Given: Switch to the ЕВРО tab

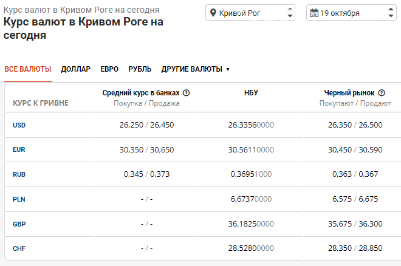Looking at the screenshot, I should [x=109, y=69].
